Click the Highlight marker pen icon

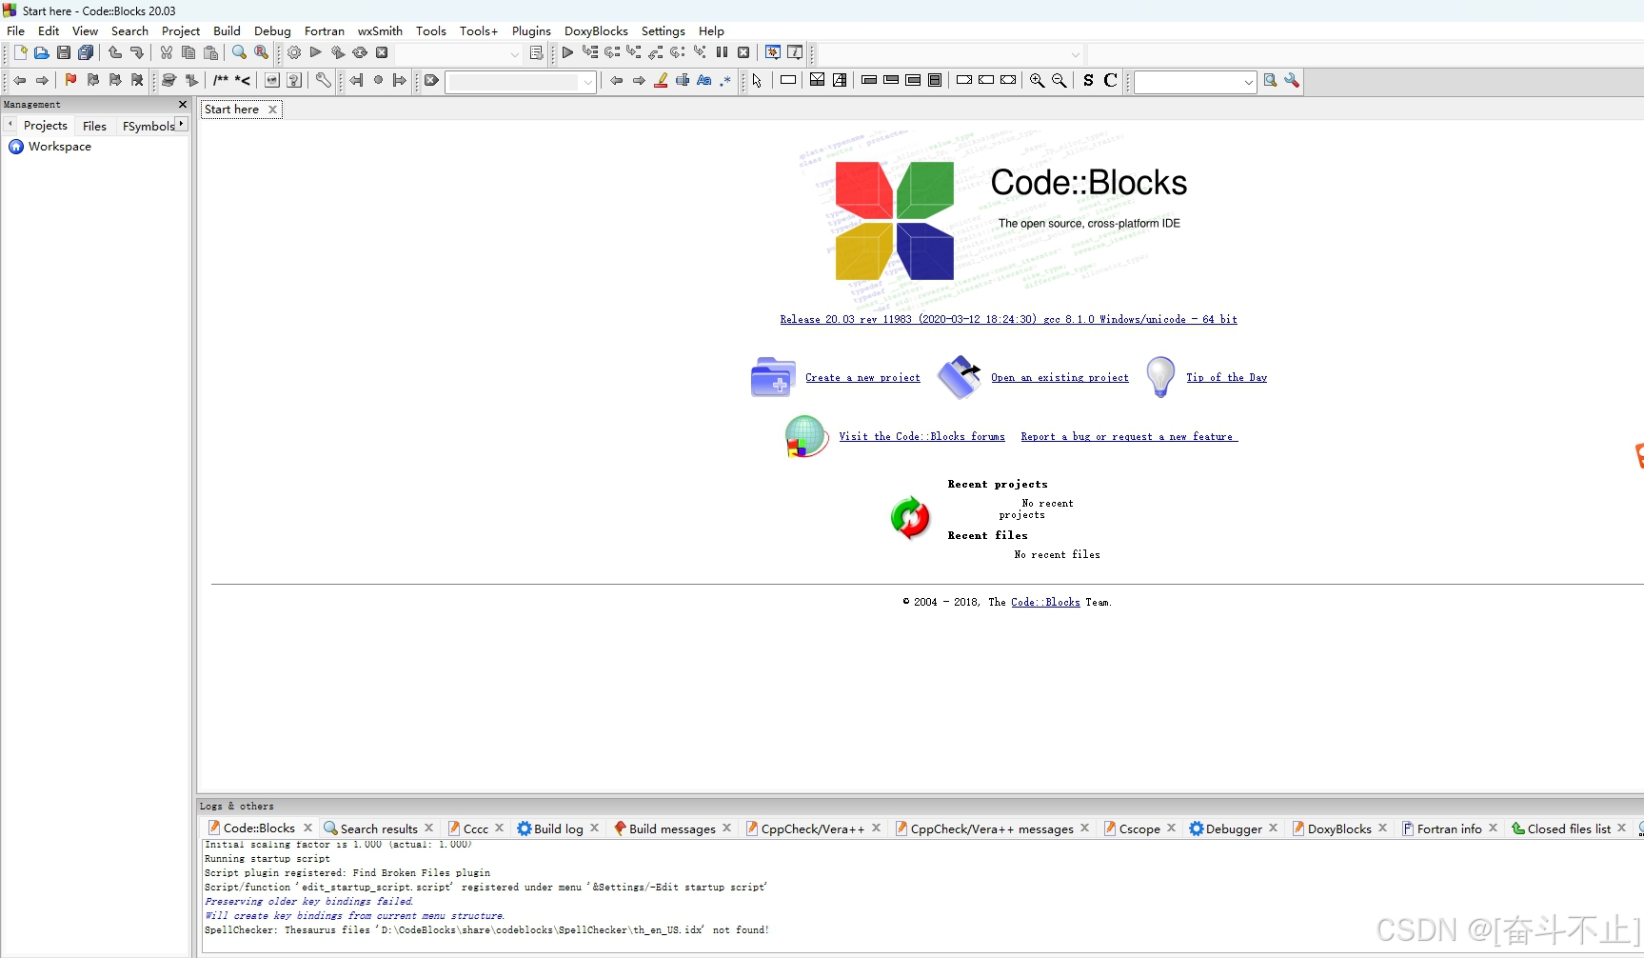click(661, 81)
